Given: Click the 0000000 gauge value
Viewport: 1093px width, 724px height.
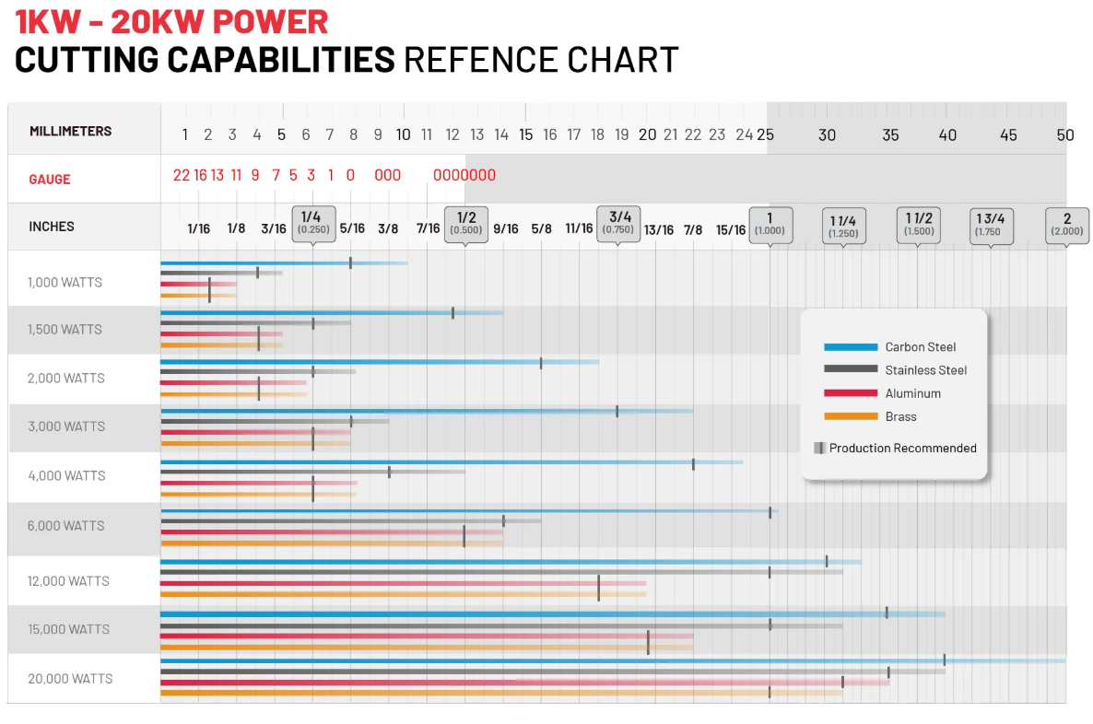Looking at the screenshot, I should pyautogui.click(x=464, y=175).
